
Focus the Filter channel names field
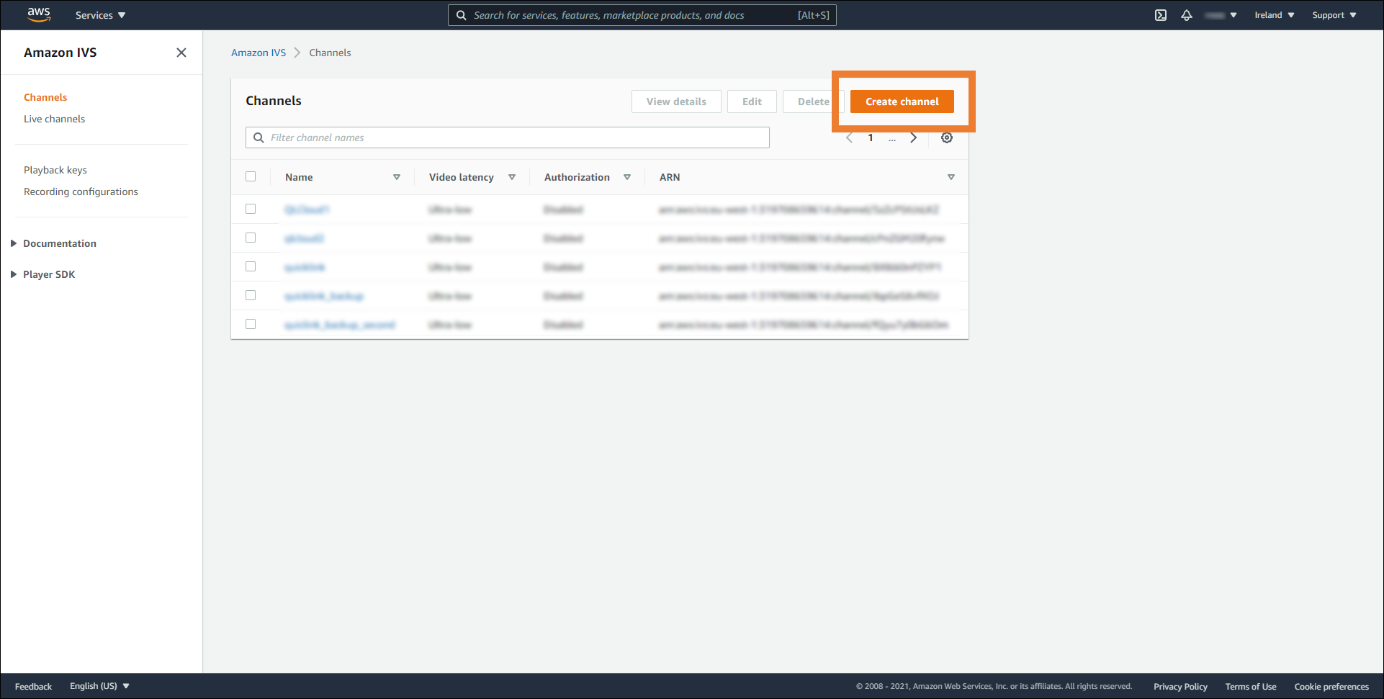click(x=508, y=137)
